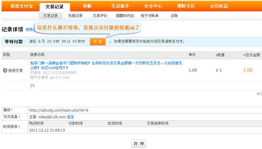Open the 理财专区 tab
Image resolution: width=262 pixels, height=149 pixels.
tap(186, 6)
